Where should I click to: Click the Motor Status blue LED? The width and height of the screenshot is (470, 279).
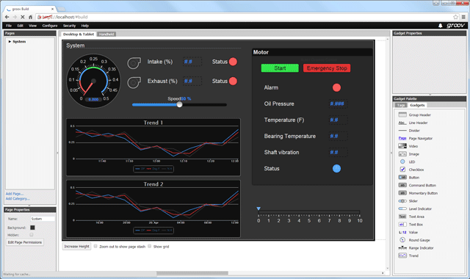point(336,168)
